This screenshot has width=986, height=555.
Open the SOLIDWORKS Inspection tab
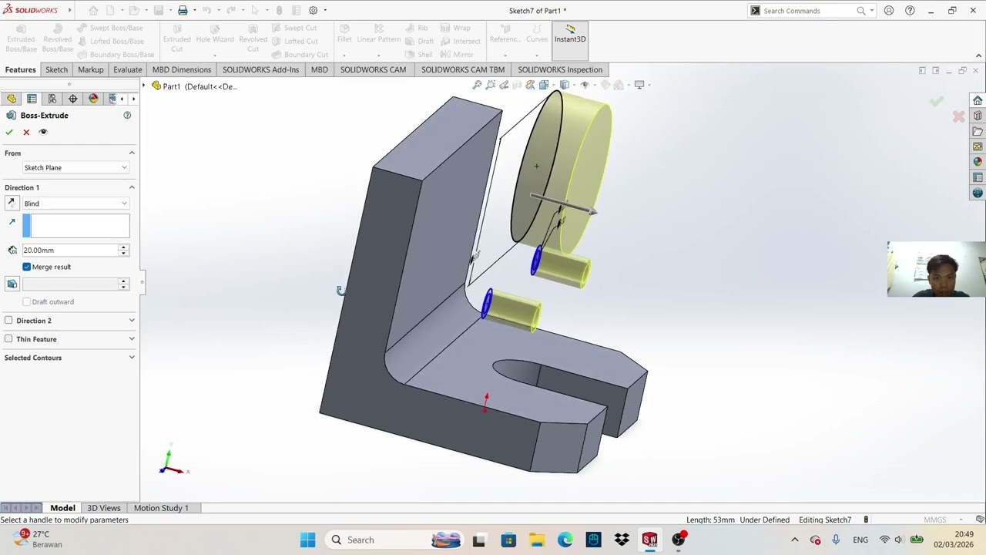(x=560, y=69)
